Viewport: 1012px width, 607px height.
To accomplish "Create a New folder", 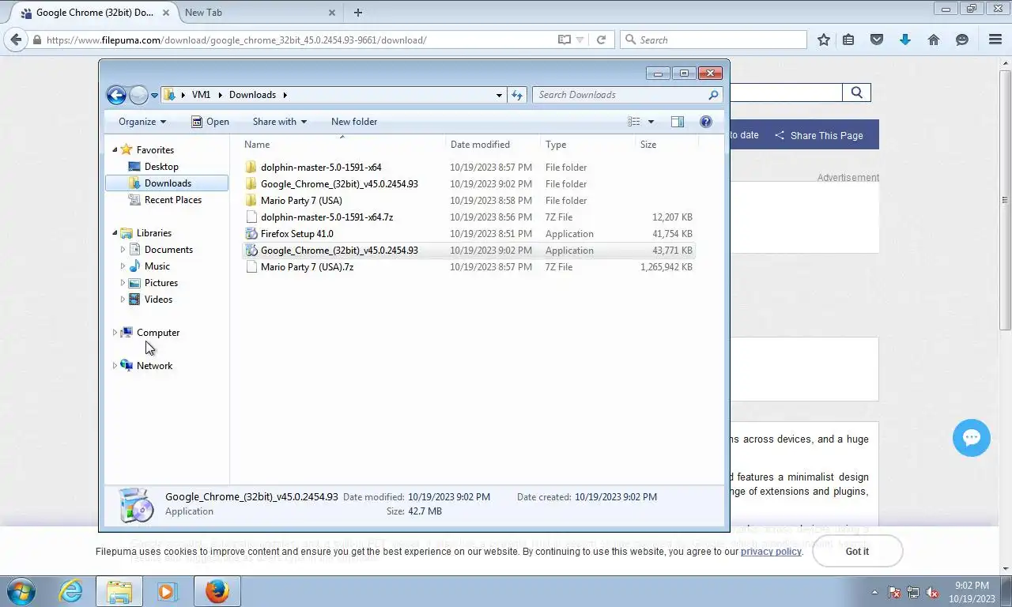I will (x=354, y=122).
